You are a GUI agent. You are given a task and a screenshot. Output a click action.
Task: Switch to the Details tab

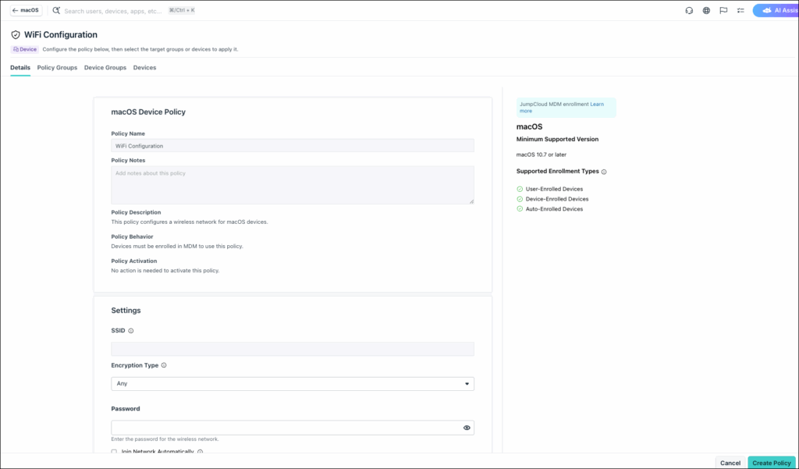[20, 67]
